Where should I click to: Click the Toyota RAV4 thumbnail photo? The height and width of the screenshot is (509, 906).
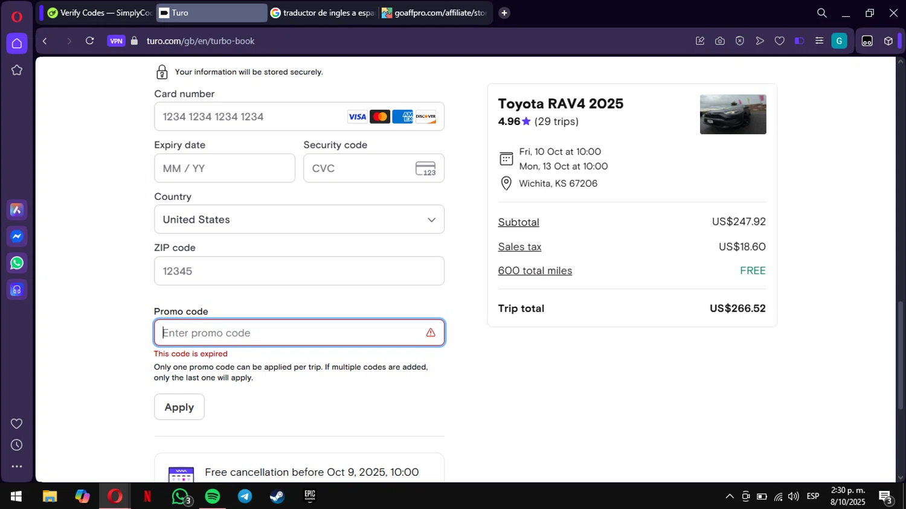point(733,114)
